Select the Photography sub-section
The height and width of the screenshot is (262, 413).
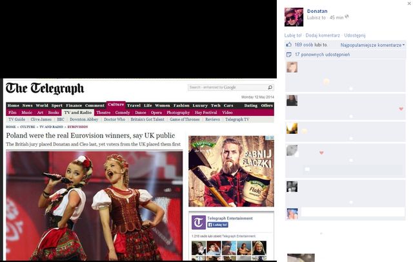[178, 113]
